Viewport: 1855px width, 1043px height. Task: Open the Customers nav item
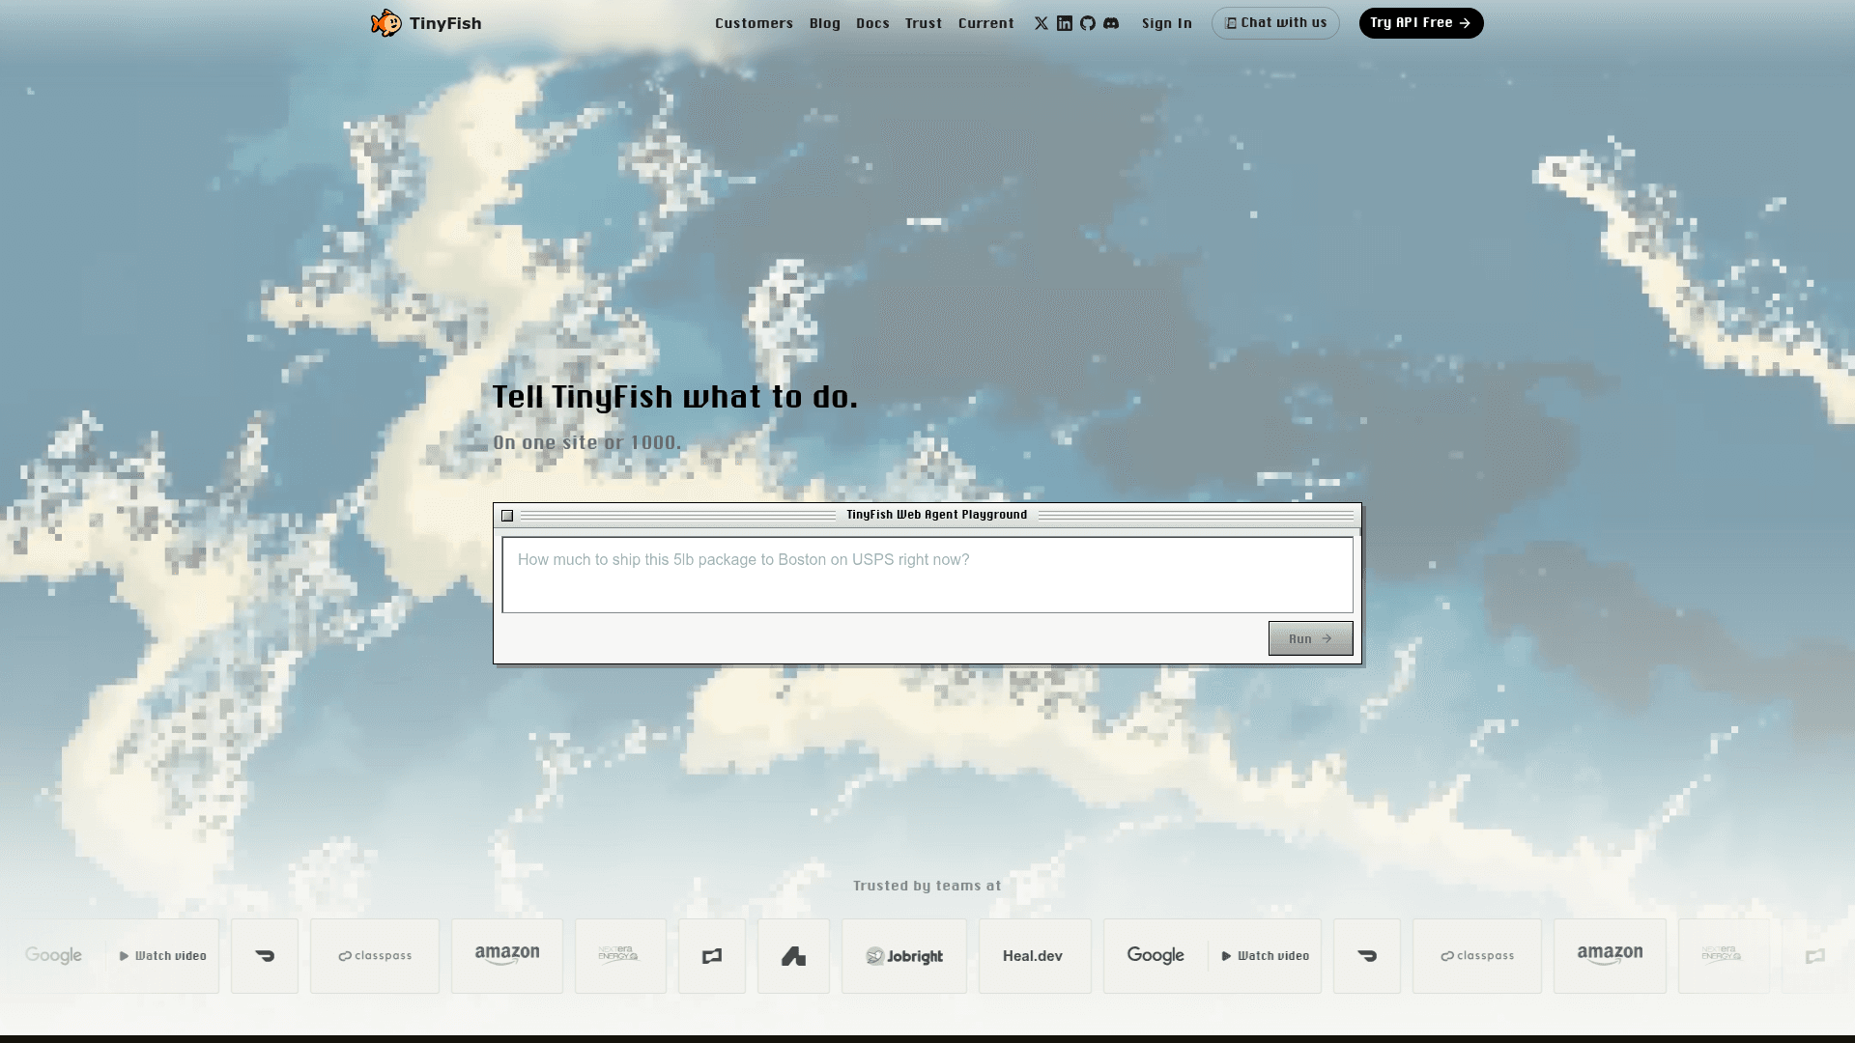[x=754, y=23]
